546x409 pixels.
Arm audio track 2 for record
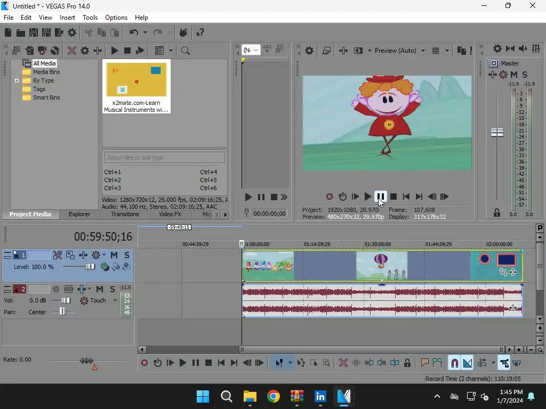point(55,289)
